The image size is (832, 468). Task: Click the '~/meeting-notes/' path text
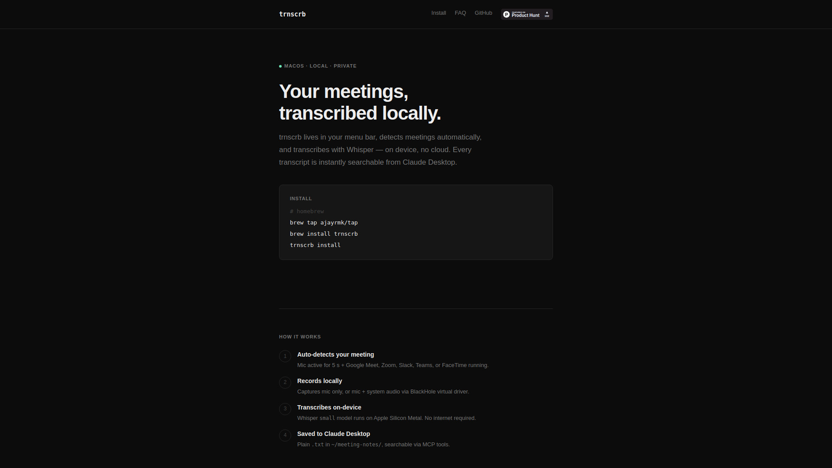[356, 445]
